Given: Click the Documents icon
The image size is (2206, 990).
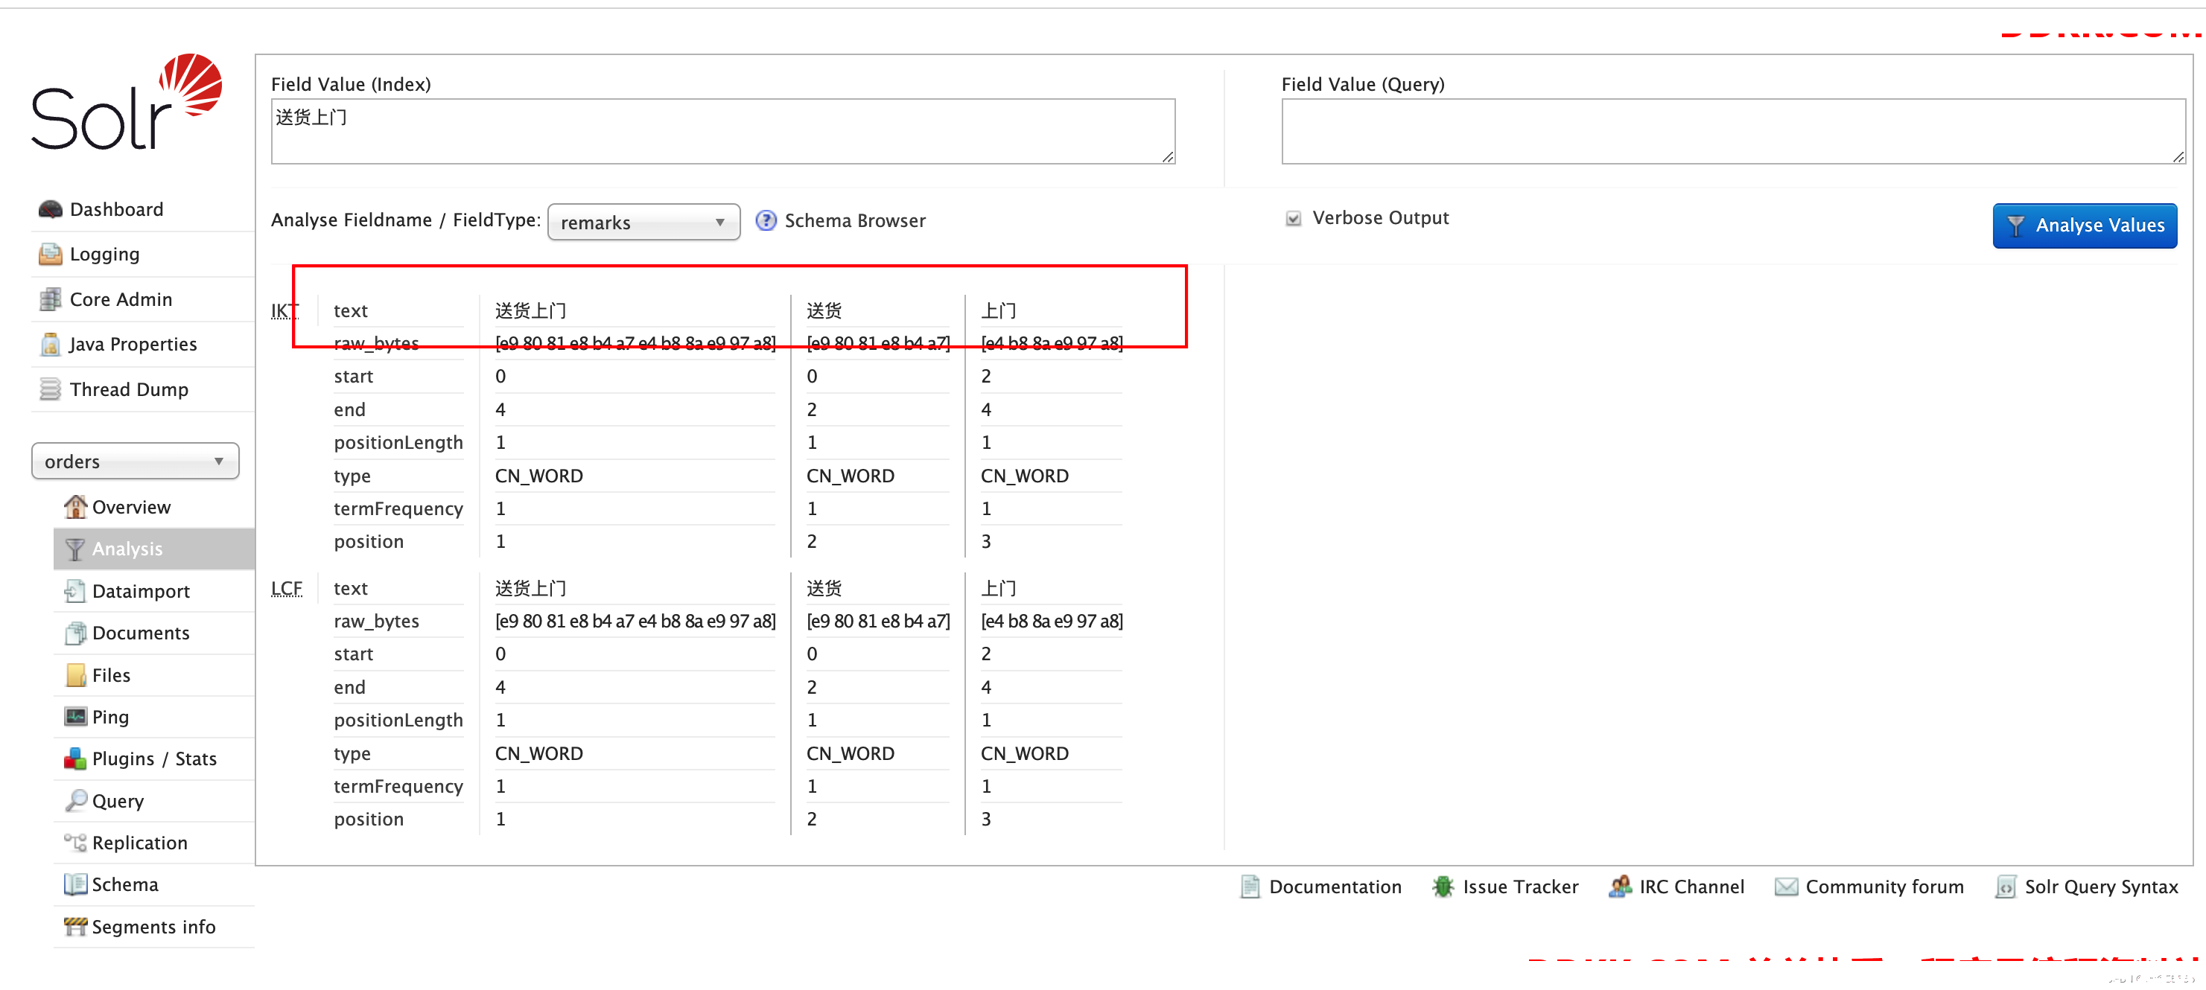Looking at the screenshot, I should [x=75, y=632].
